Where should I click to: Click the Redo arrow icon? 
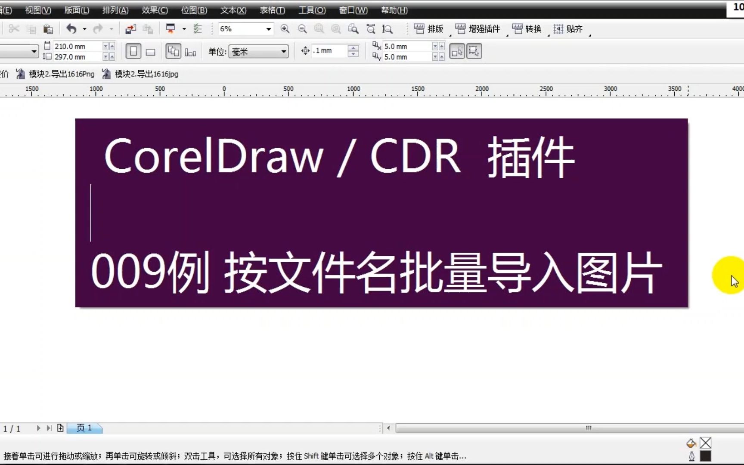[97, 29]
